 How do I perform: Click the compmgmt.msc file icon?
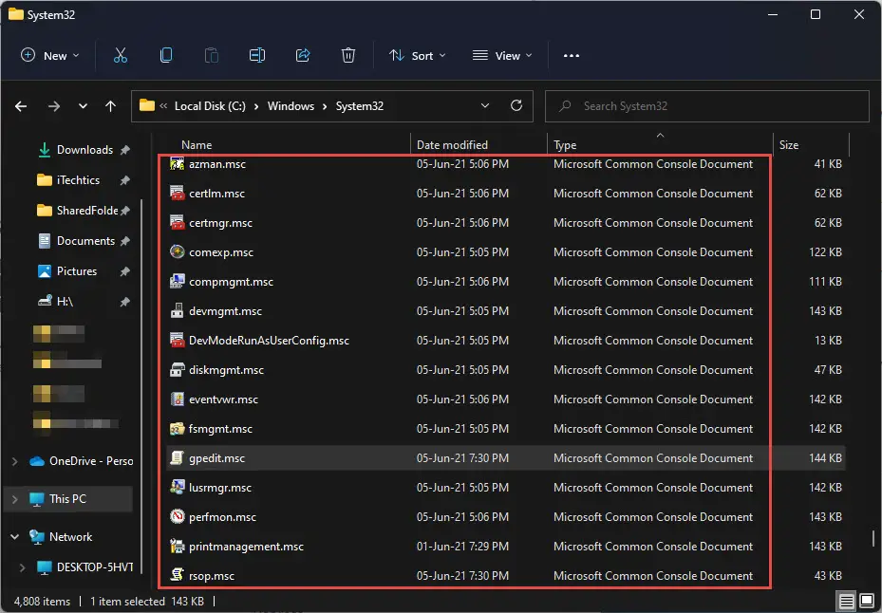(178, 281)
